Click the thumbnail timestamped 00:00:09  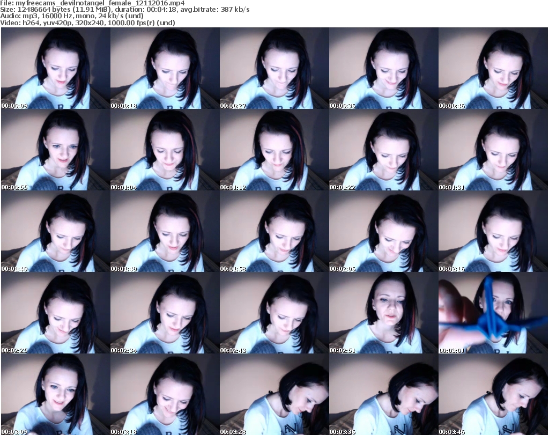(x=55, y=69)
